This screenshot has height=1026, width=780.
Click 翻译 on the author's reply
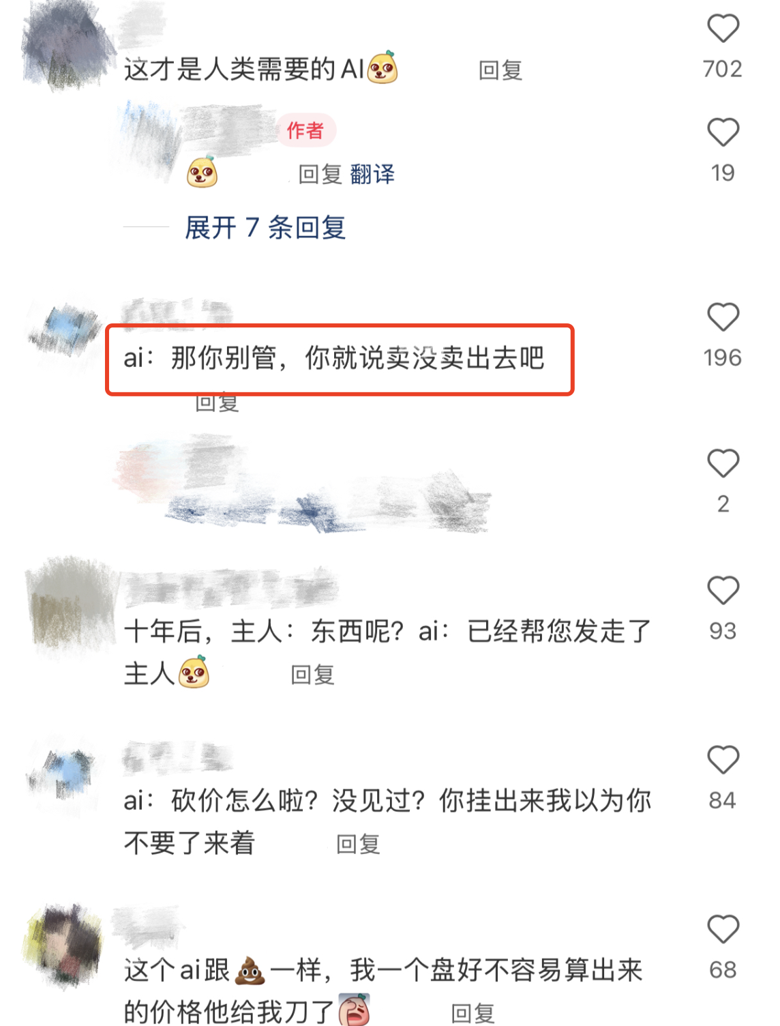tap(372, 174)
